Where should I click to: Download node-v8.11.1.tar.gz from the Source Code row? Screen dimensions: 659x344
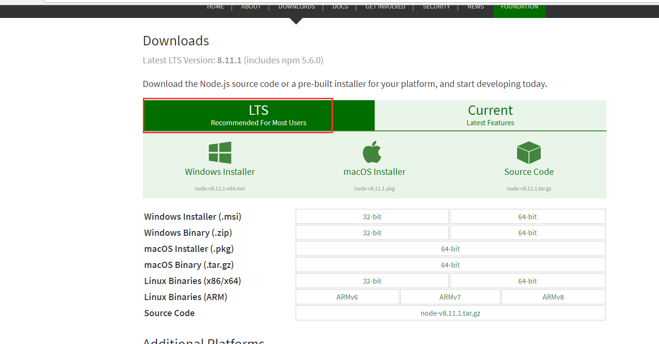click(450, 313)
